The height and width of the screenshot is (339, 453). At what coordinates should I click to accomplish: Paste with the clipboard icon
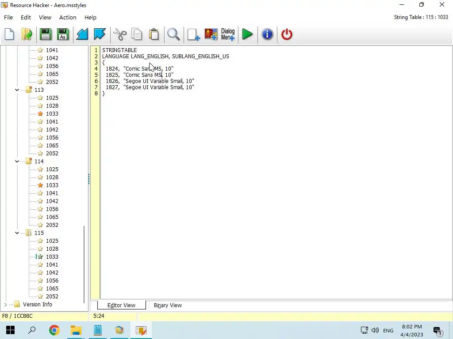(154, 34)
